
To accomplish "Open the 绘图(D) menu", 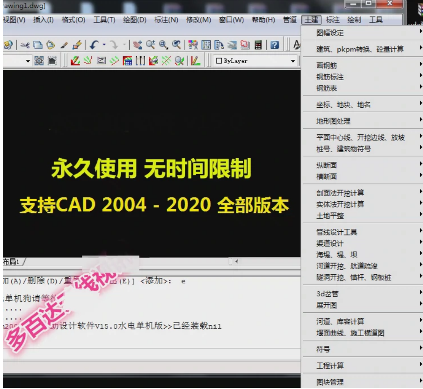I will 135,20.
